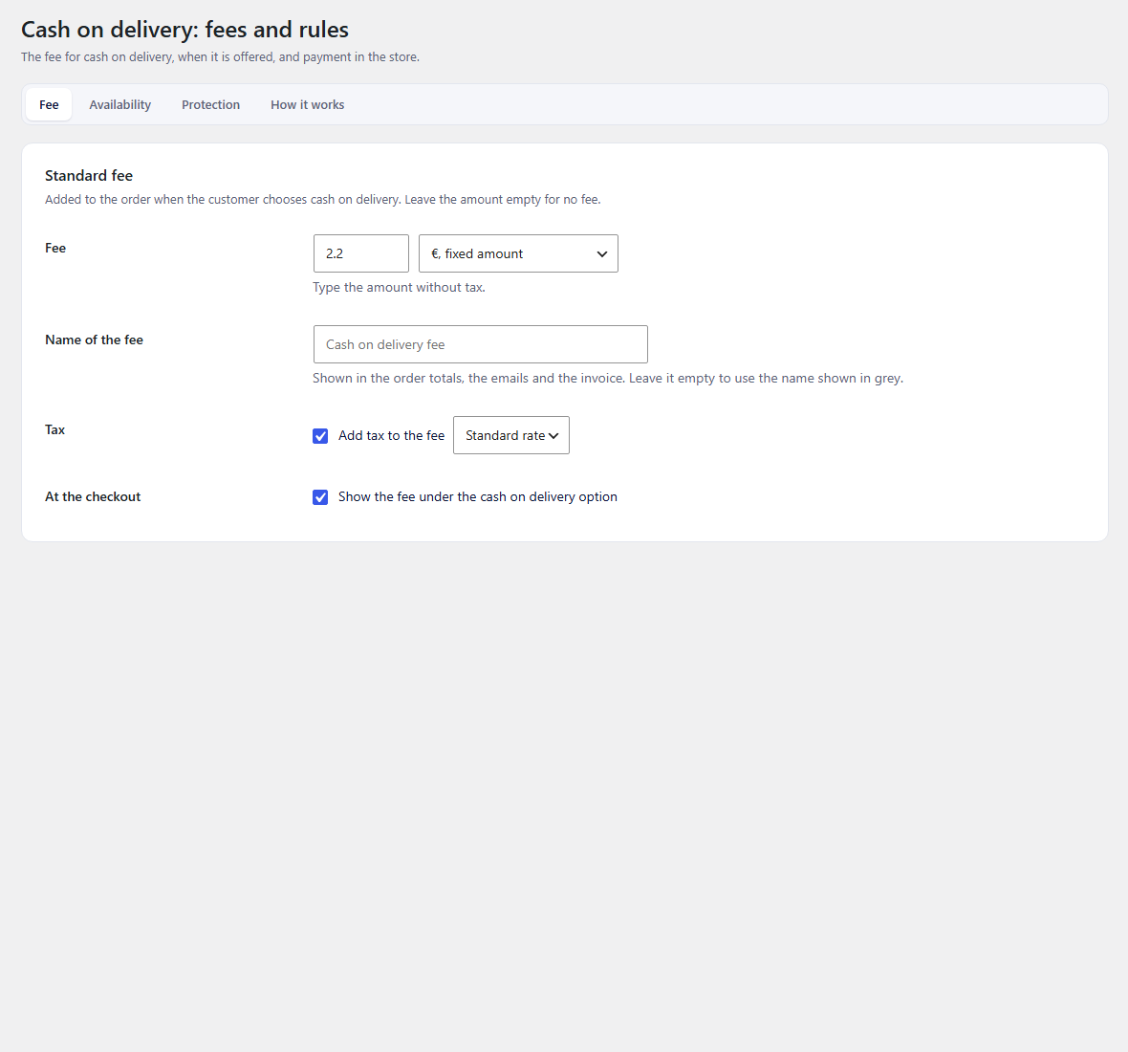Click the 'Standard fee' section heading
Viewport: 1128px width, 1052px height.
(x=89, y=176)
